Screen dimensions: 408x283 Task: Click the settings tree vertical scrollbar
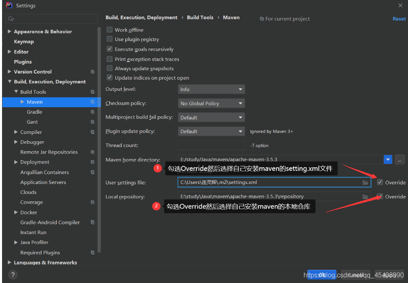tap(99, 140)
